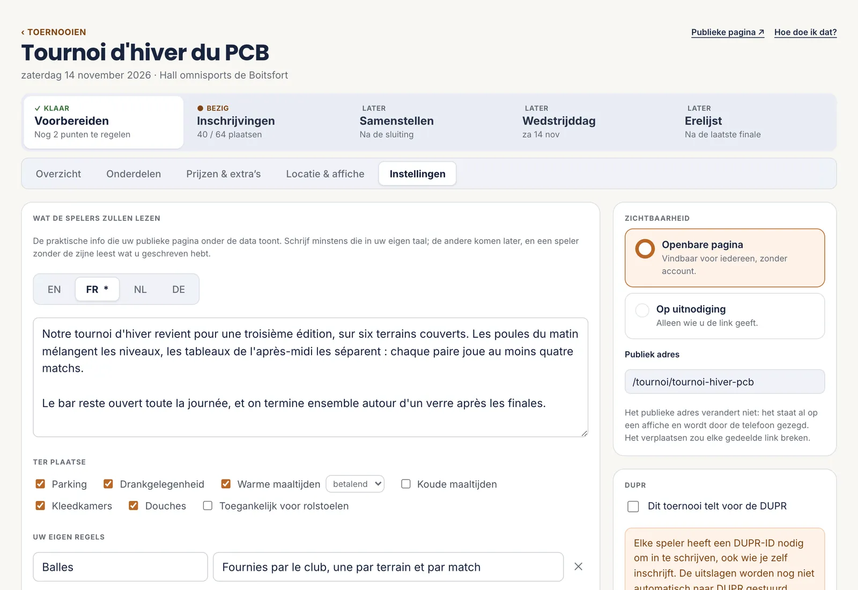Viewport: 858px width, 590px height.
Task: Open the Publieke pagina link
Action: [x=728, y=32]
